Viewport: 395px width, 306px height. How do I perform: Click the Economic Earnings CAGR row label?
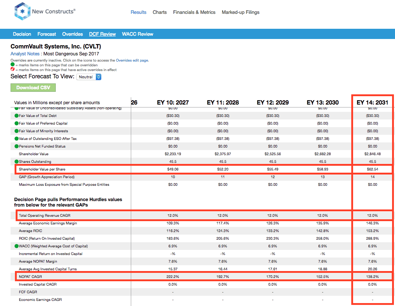[40, 300]
